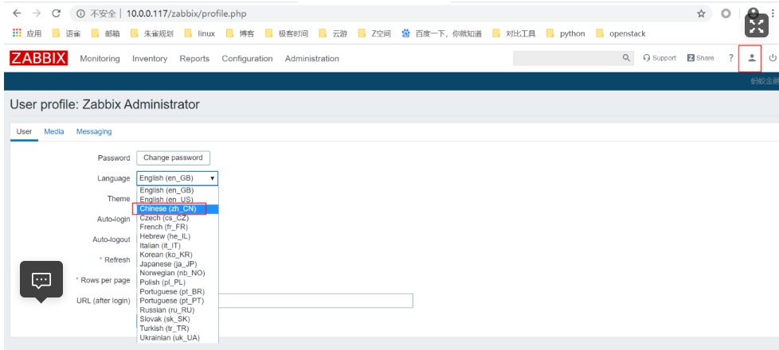Click the fullscreen expand overlay icon

coord(756,25)
